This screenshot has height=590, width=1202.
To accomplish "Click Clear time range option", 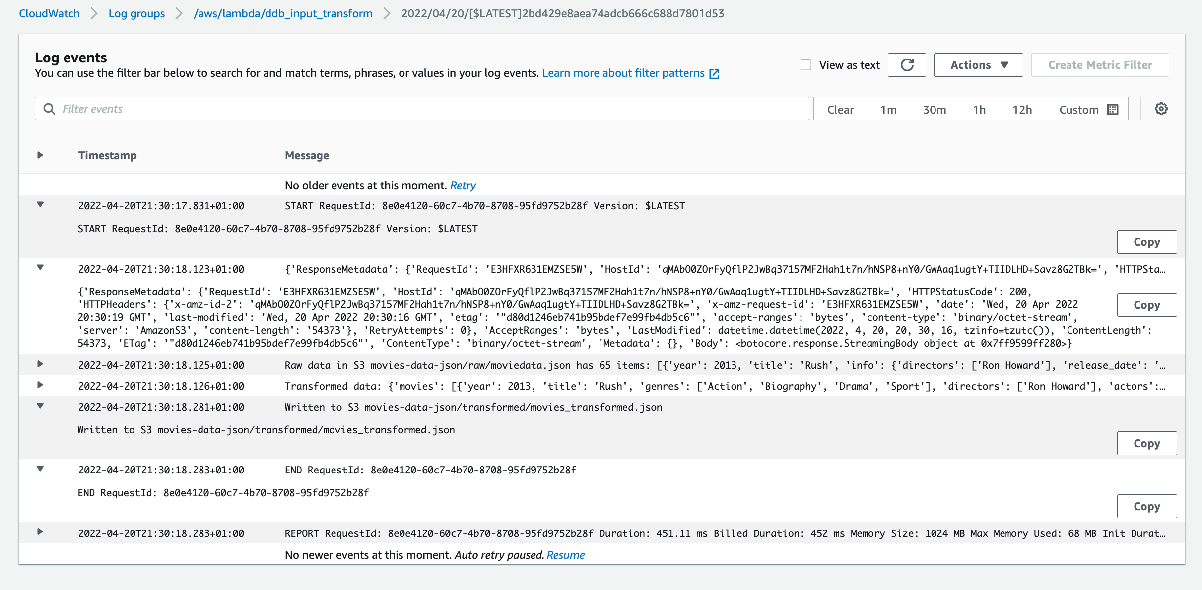I will [x=840, y=110].
